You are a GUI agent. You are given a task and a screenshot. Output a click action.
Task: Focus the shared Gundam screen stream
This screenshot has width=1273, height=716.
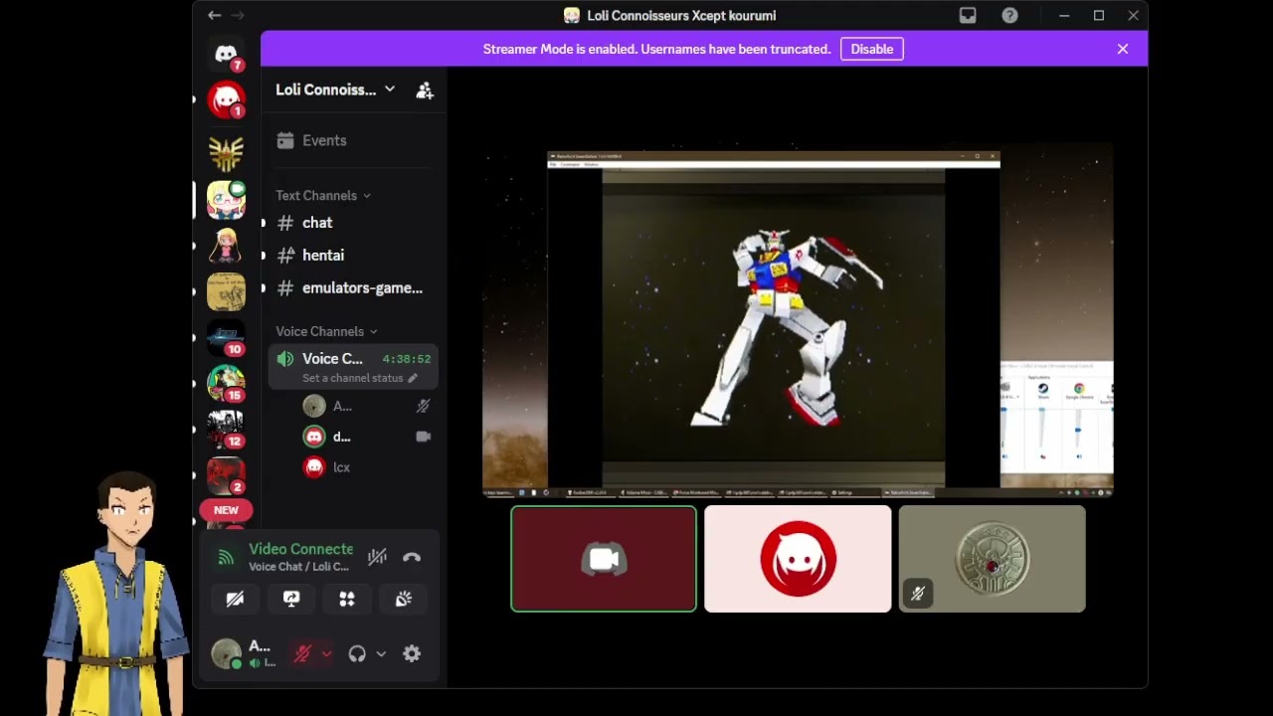(x=798, y=320)
